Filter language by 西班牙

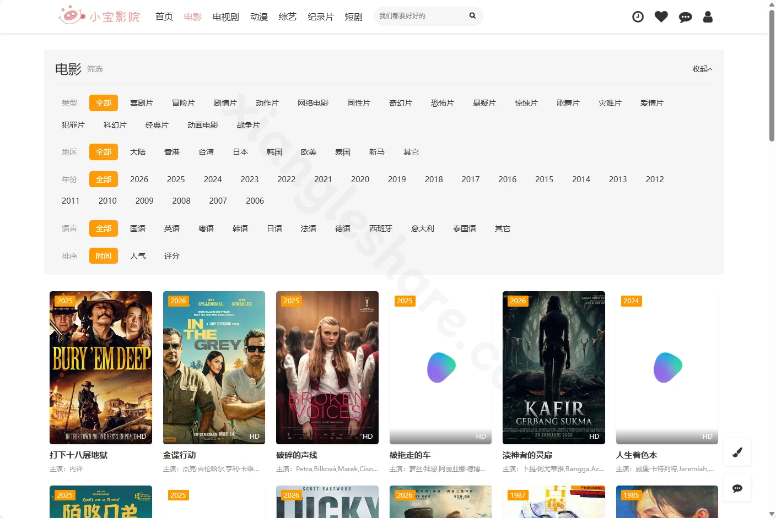coord(381,228)
